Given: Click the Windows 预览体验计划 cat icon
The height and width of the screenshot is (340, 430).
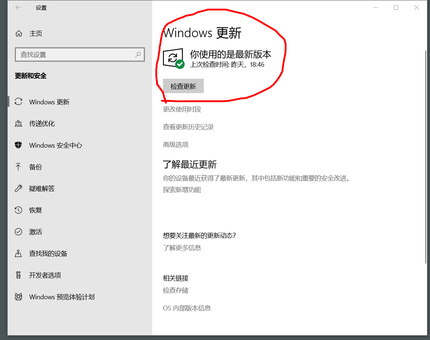Looking at the screenshot, I should coord(18,297).
